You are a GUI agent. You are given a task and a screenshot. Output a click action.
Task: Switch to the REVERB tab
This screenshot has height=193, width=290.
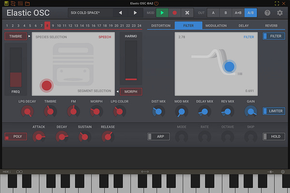pos(271,26)
